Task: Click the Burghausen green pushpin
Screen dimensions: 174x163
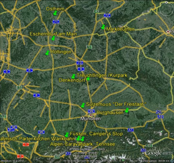Action: click(x=127, y=110)
